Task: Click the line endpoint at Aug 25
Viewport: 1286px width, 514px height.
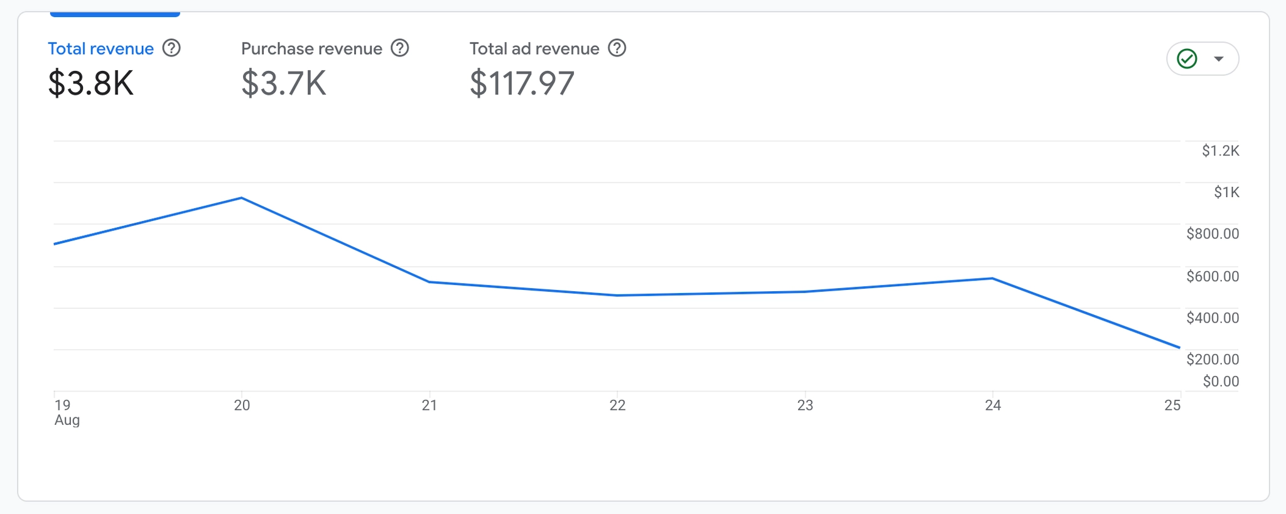Action: [1179, 347]
